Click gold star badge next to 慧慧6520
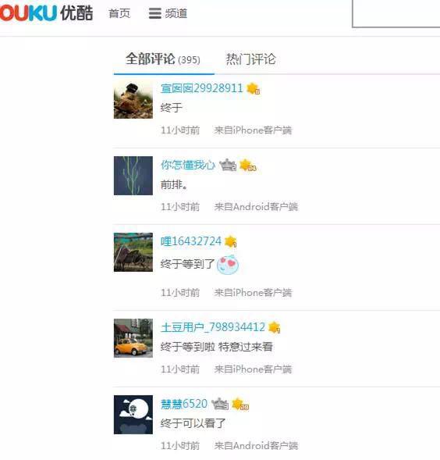This screenshot has height=460, width=440. (x=240, y=405)
